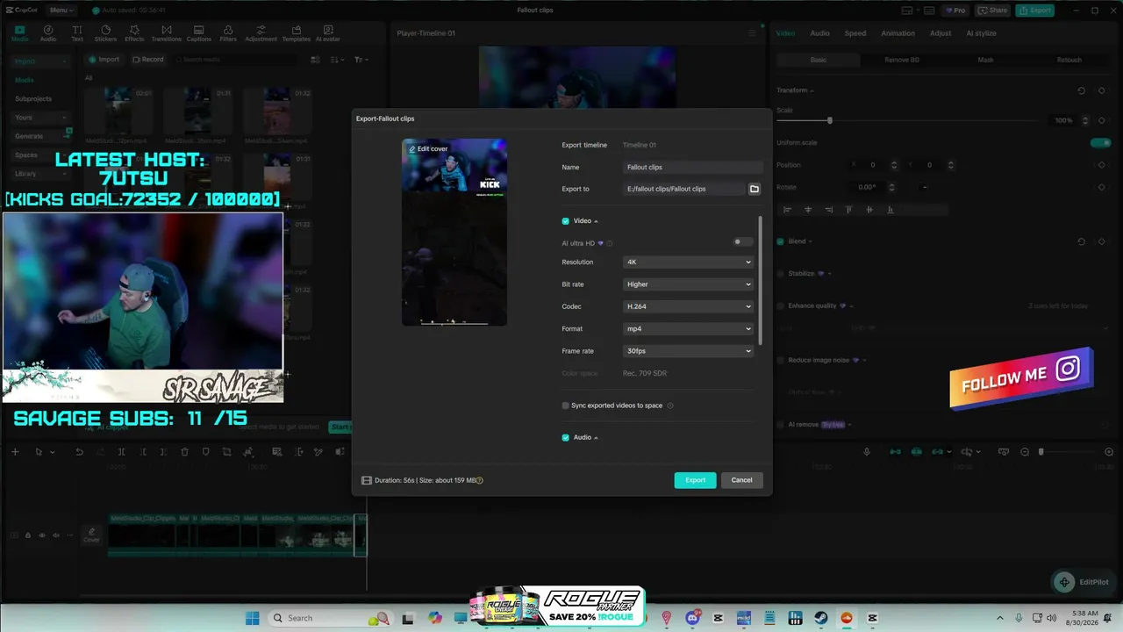1123x632 pixels.
Task: Open the Frame rate dropdown showing 30fps
Action: [x=689, y=351]
